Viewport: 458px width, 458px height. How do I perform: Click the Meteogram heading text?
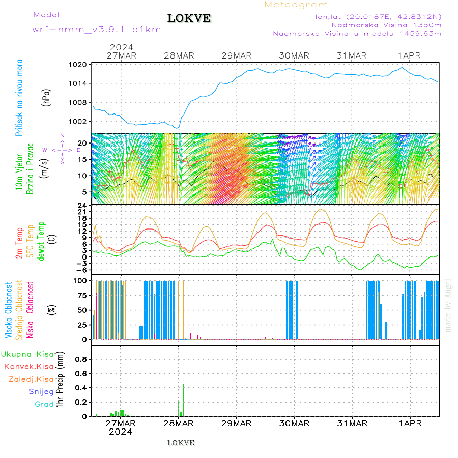pyautogui.click(x=296, y=5)
